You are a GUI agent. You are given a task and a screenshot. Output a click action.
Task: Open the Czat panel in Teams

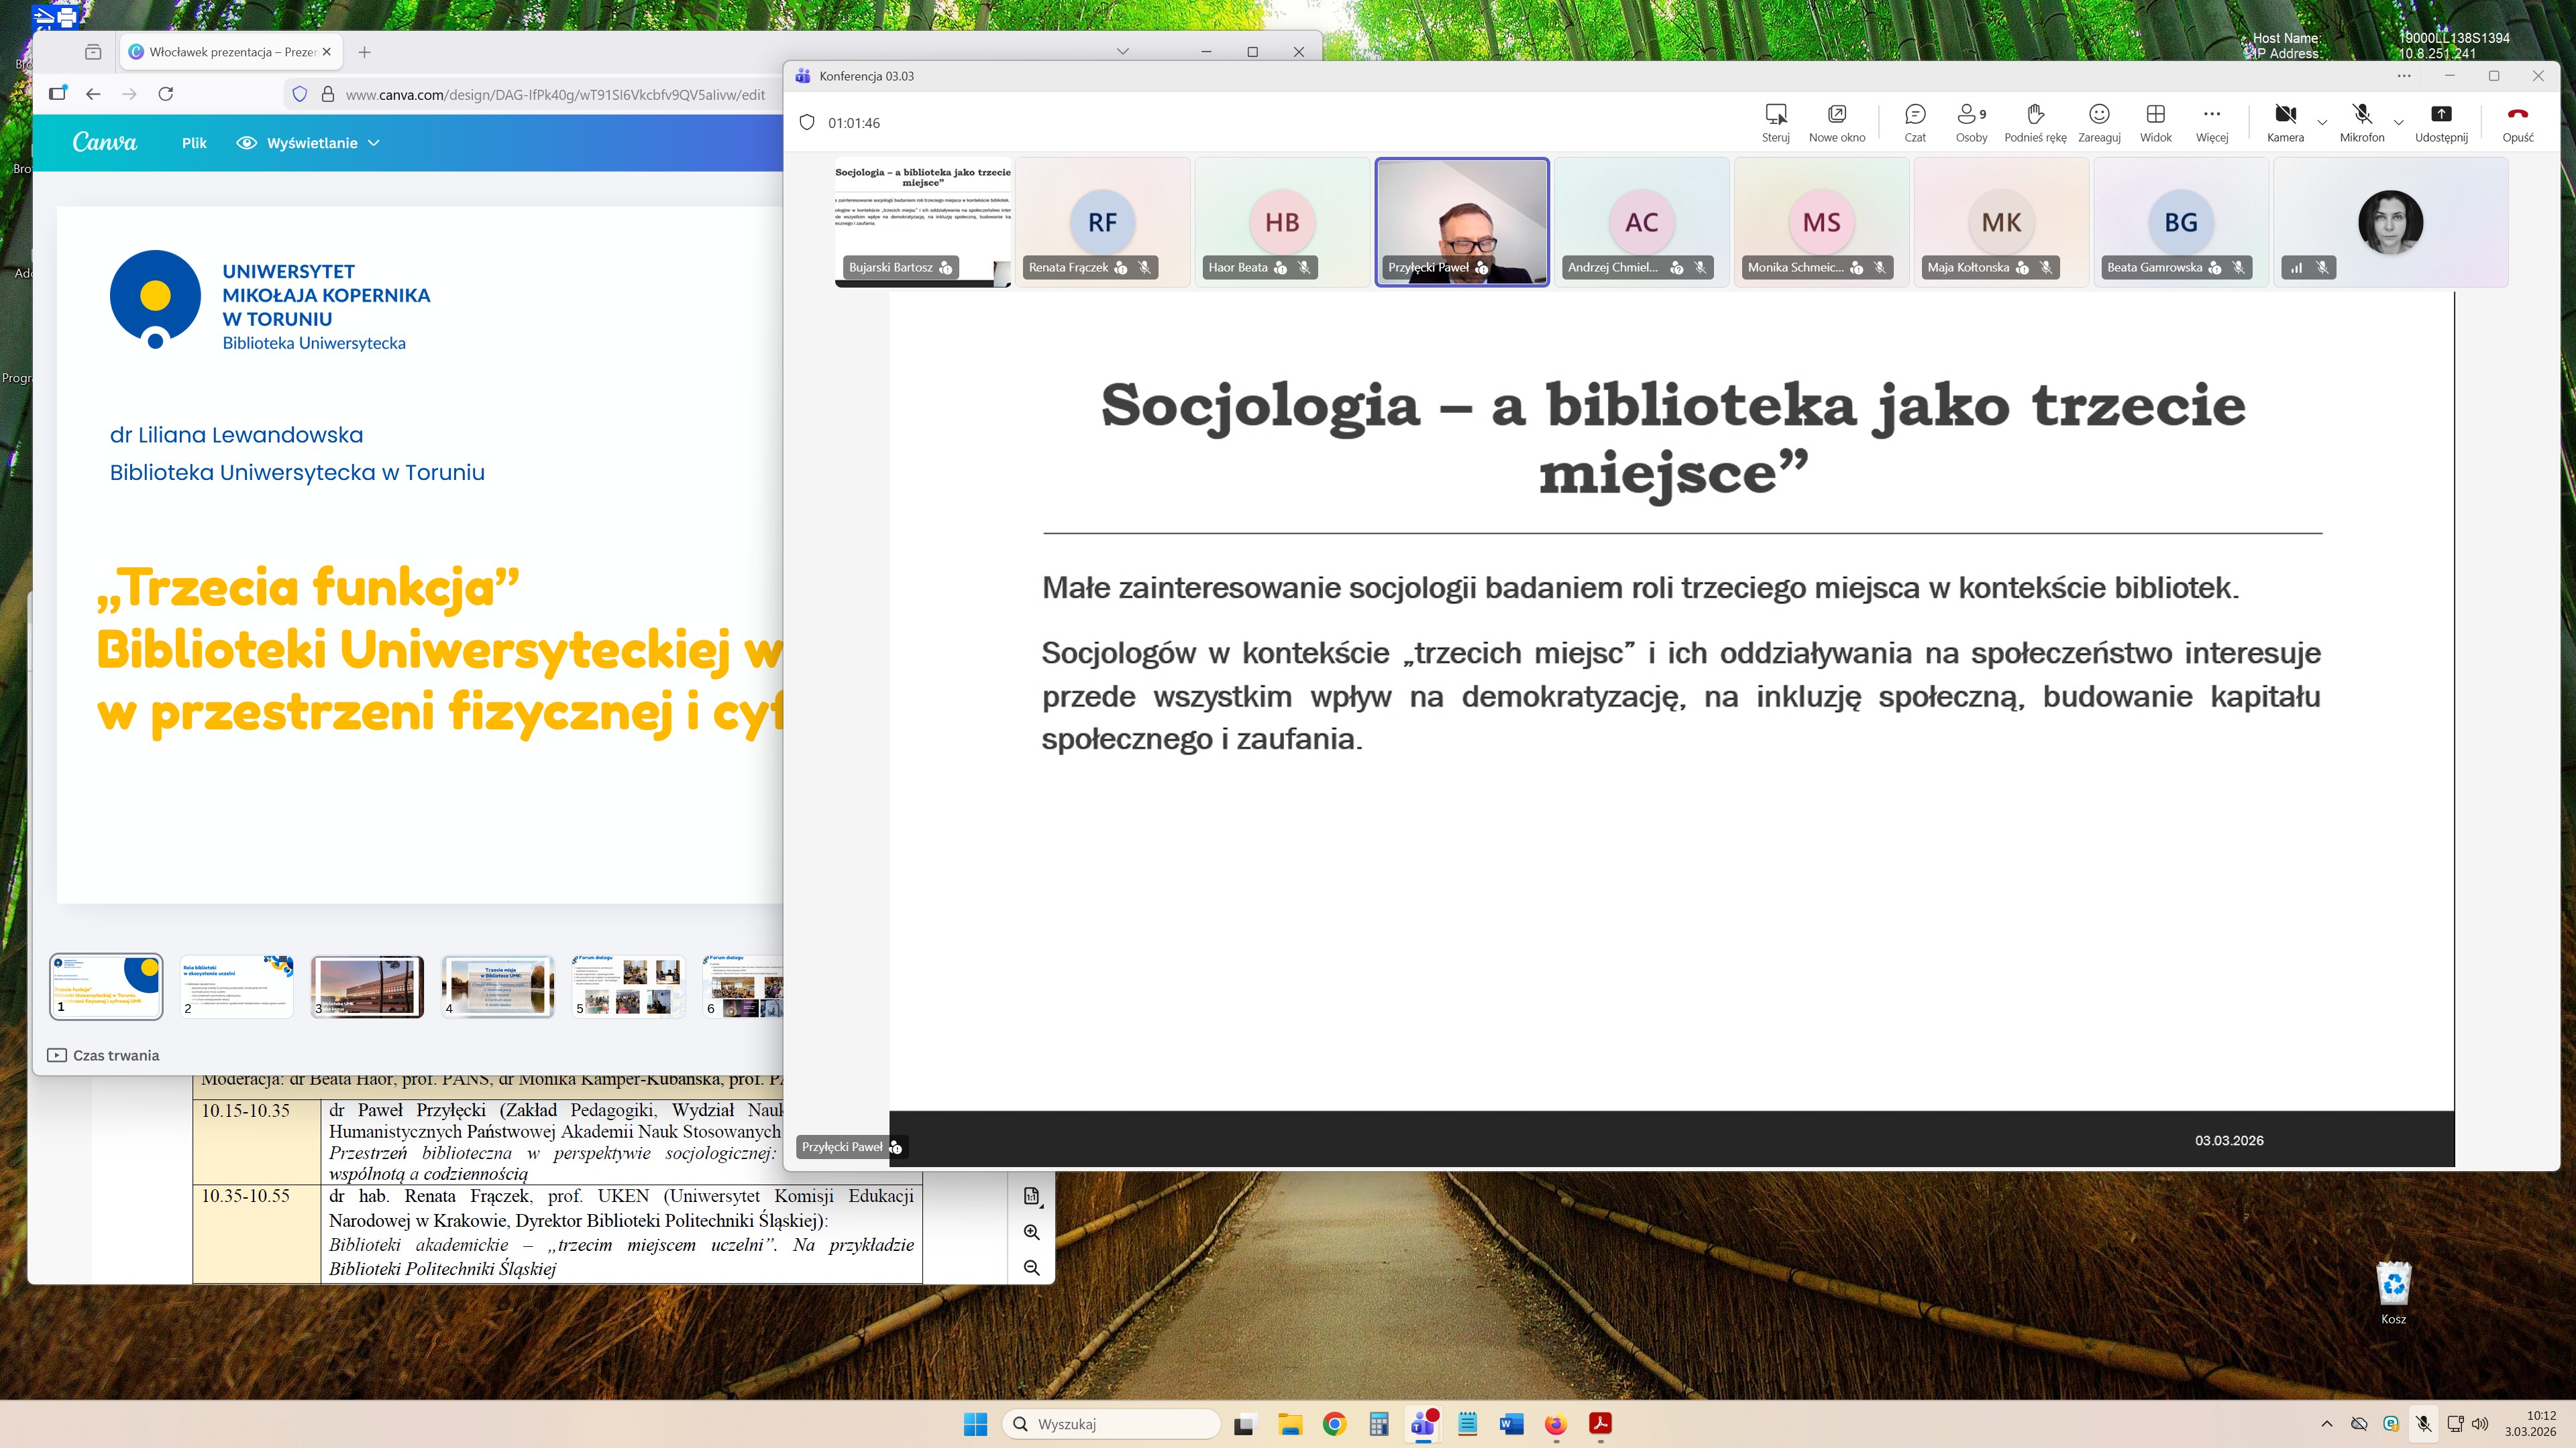[1914, 115]
